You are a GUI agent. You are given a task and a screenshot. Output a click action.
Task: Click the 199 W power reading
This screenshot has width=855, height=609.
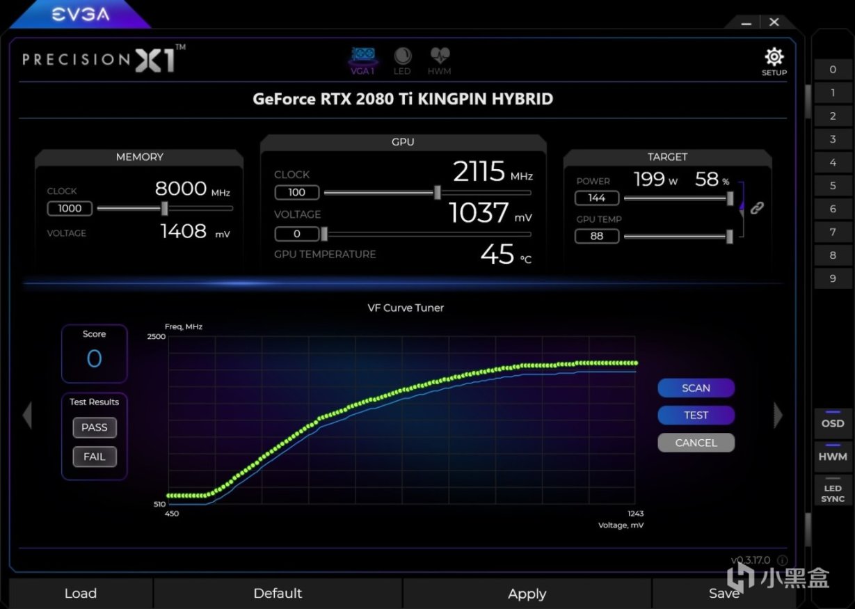[x=655, y=180]
